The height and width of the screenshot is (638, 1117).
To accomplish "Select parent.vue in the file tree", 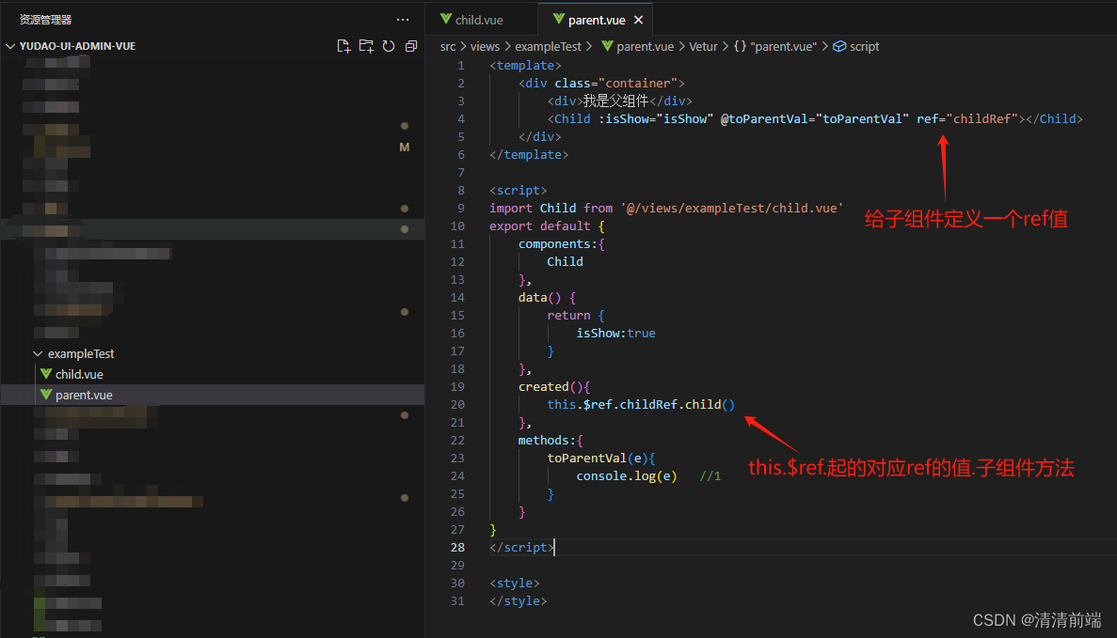I will pos(84,395).
